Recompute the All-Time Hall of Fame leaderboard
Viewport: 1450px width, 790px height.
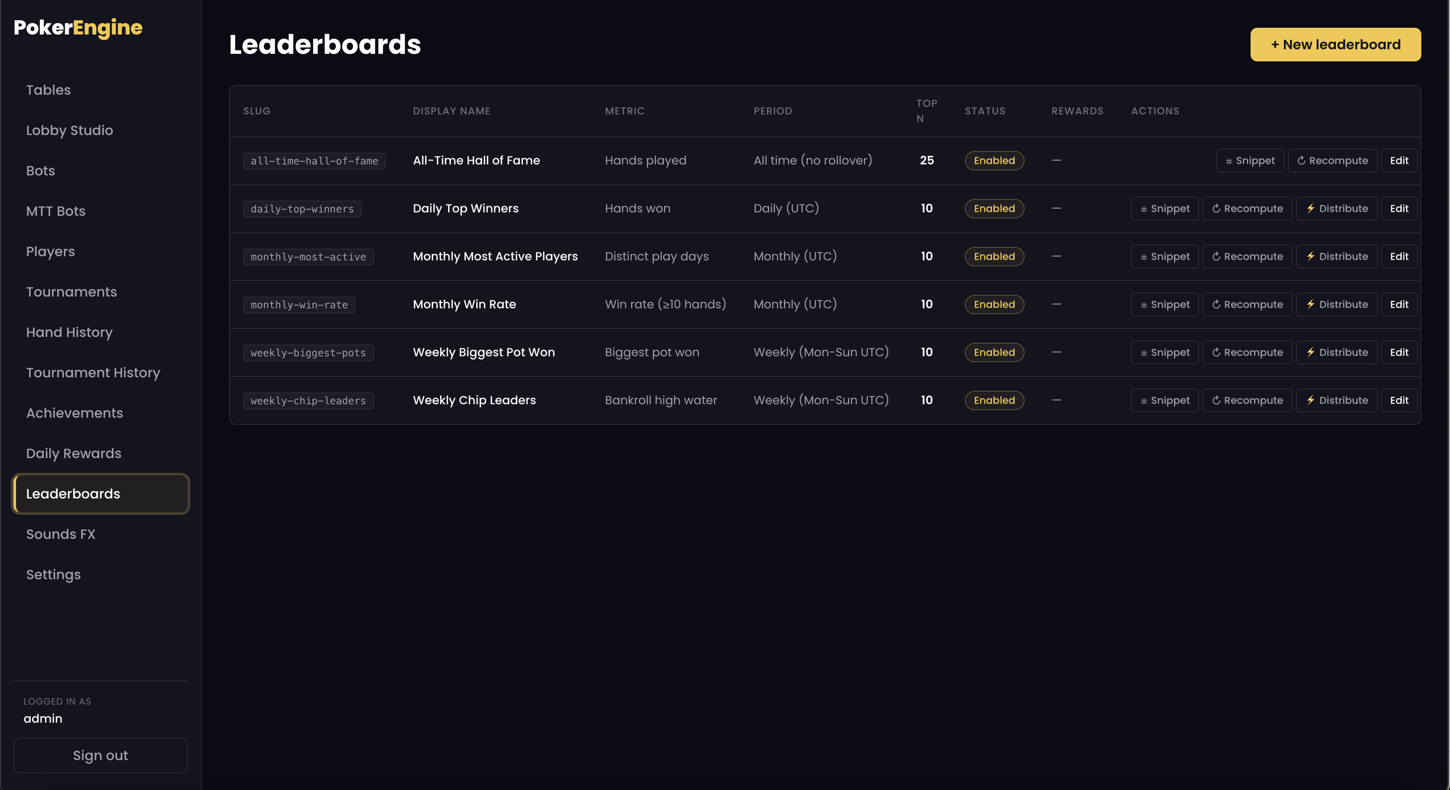coord(1332,160)
